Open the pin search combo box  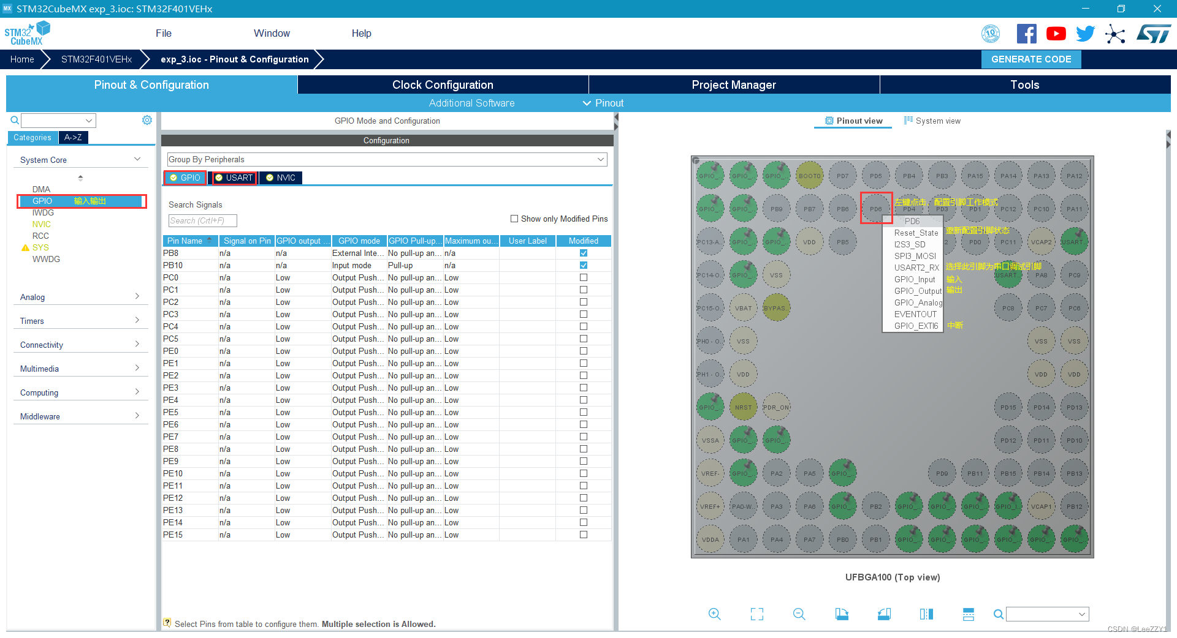coord(1047,614)
